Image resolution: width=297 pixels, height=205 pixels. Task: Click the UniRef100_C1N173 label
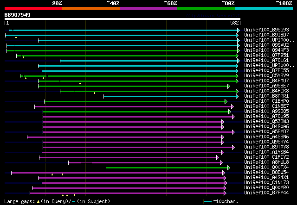click(x=266, y=183)
